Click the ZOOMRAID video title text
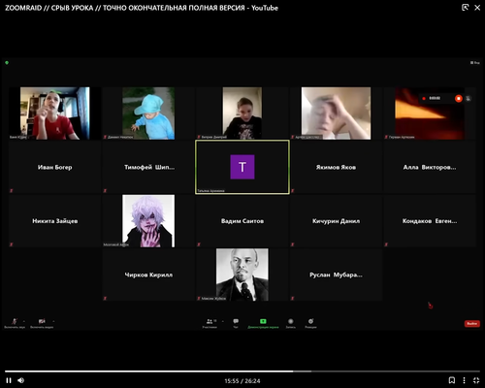Image resolution: width=485 pixels, height=388 pixels. click(142, 8)
